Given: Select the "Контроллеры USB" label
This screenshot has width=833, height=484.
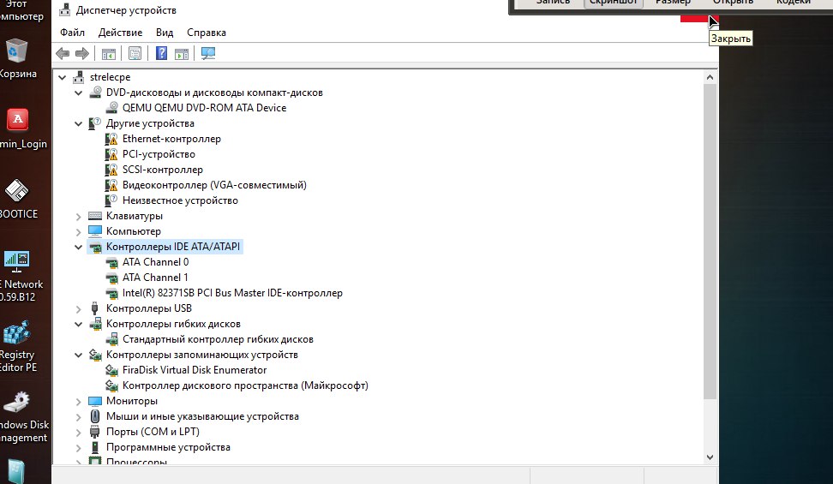Looking at the screenshot, I should (x=149, y=308).
